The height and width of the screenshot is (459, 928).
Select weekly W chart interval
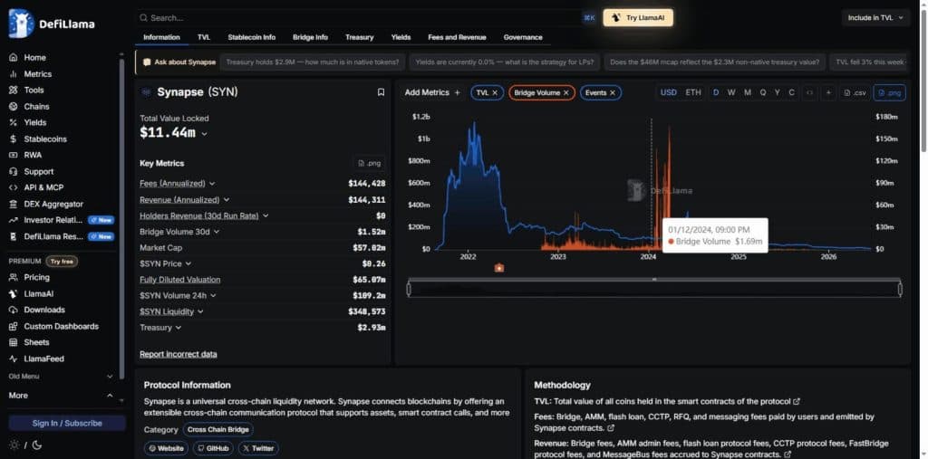point(731,93)
